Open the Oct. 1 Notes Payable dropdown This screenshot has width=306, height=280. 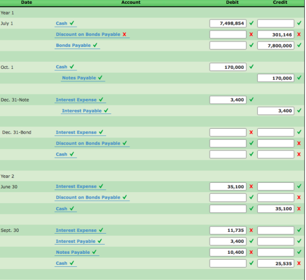83,78
